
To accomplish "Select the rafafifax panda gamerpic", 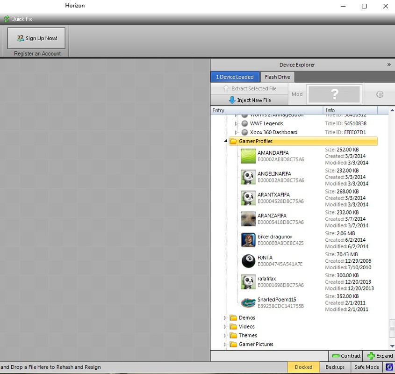I will click(x=248, y=282).
